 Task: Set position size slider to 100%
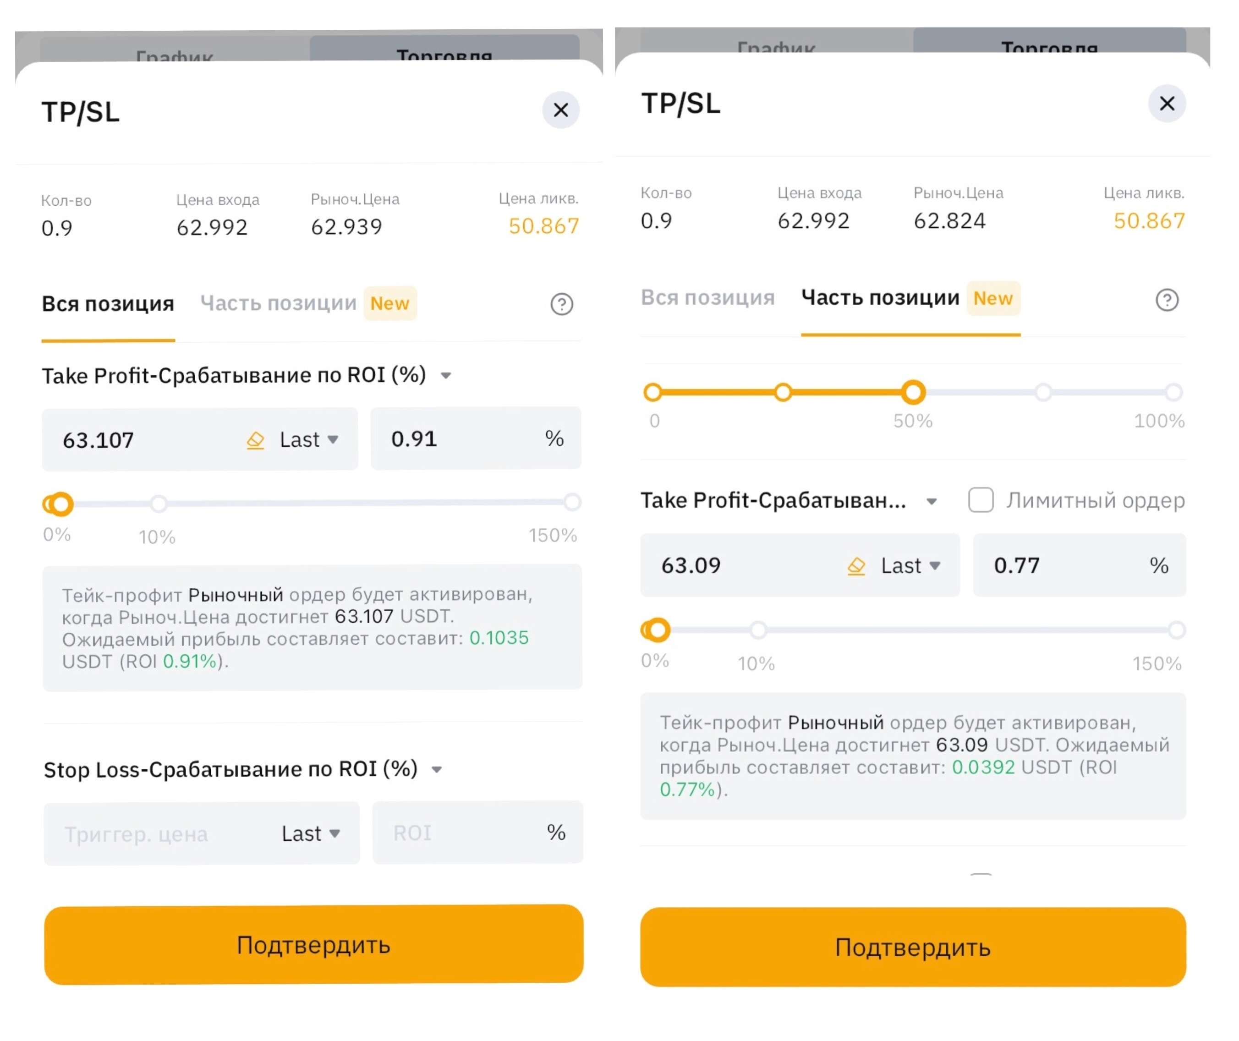(1173, 393)
